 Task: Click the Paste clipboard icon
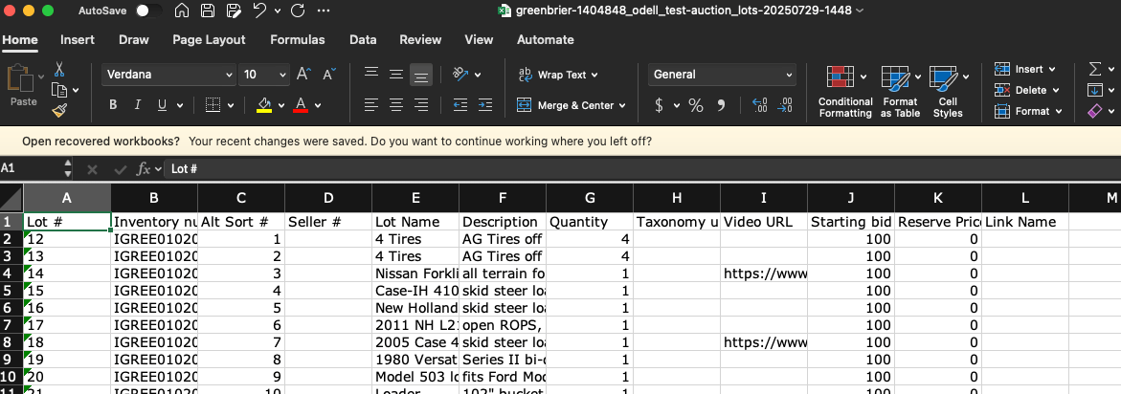[19, 79]
